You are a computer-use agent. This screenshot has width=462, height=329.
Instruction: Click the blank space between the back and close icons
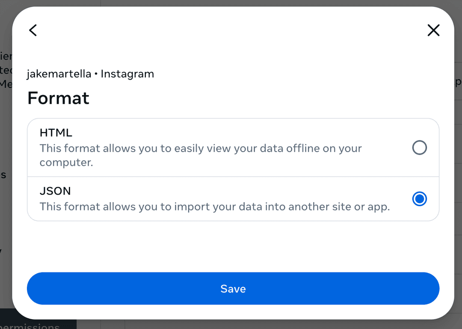point(233,30)
